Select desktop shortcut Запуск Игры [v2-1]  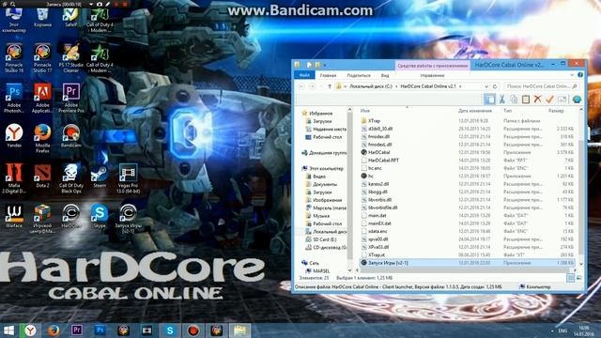click(x=128, y=219)
